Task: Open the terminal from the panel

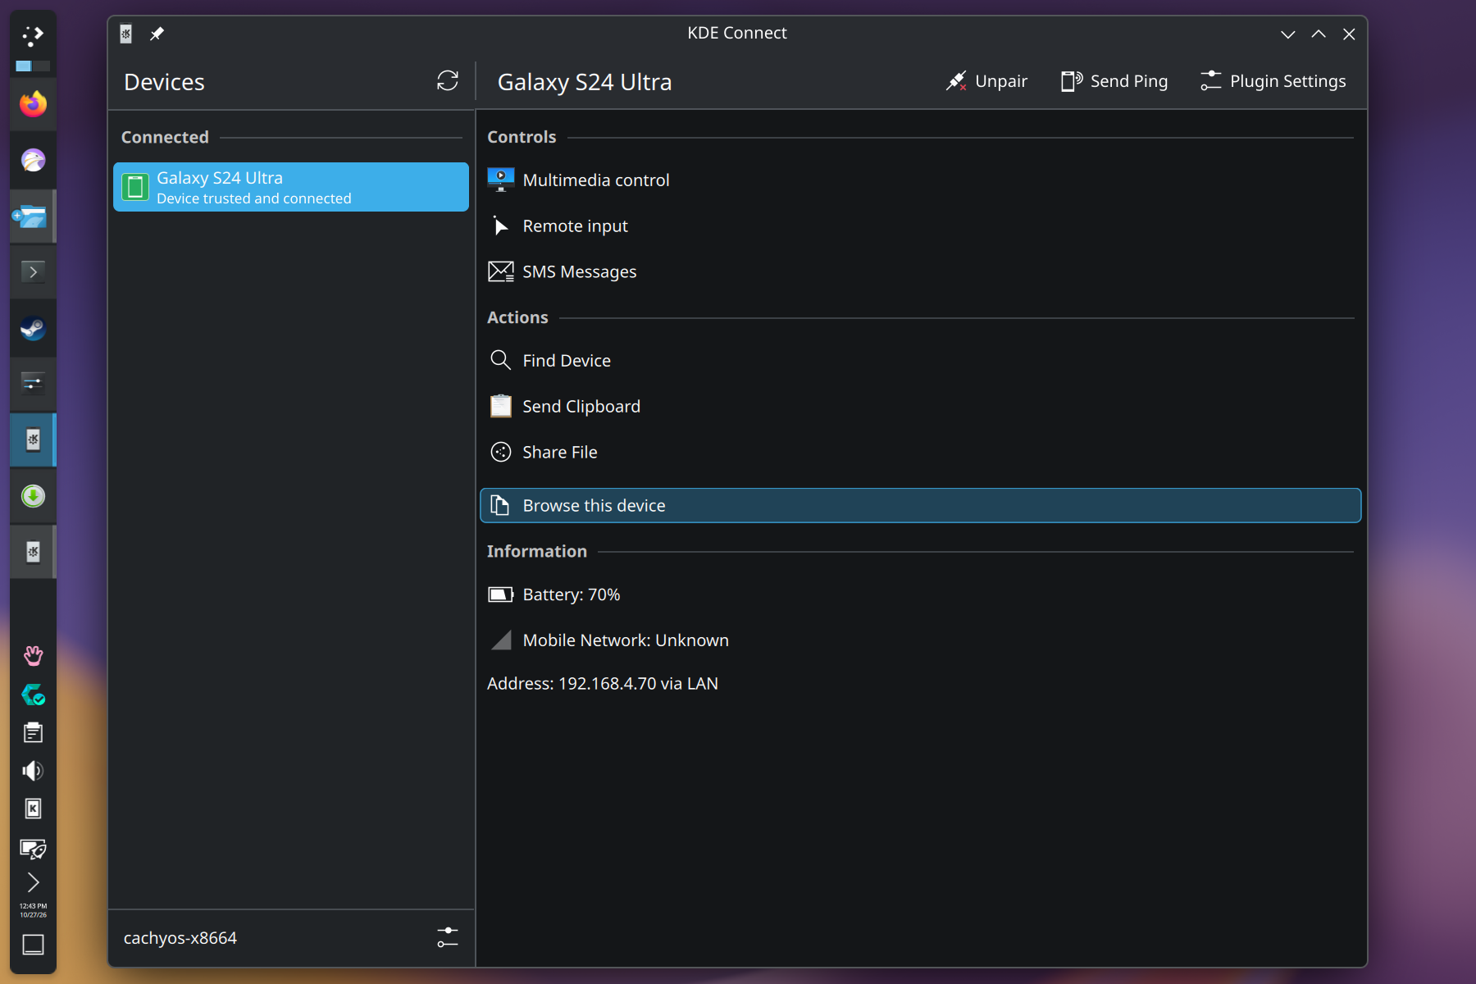Action: point(33,272)
